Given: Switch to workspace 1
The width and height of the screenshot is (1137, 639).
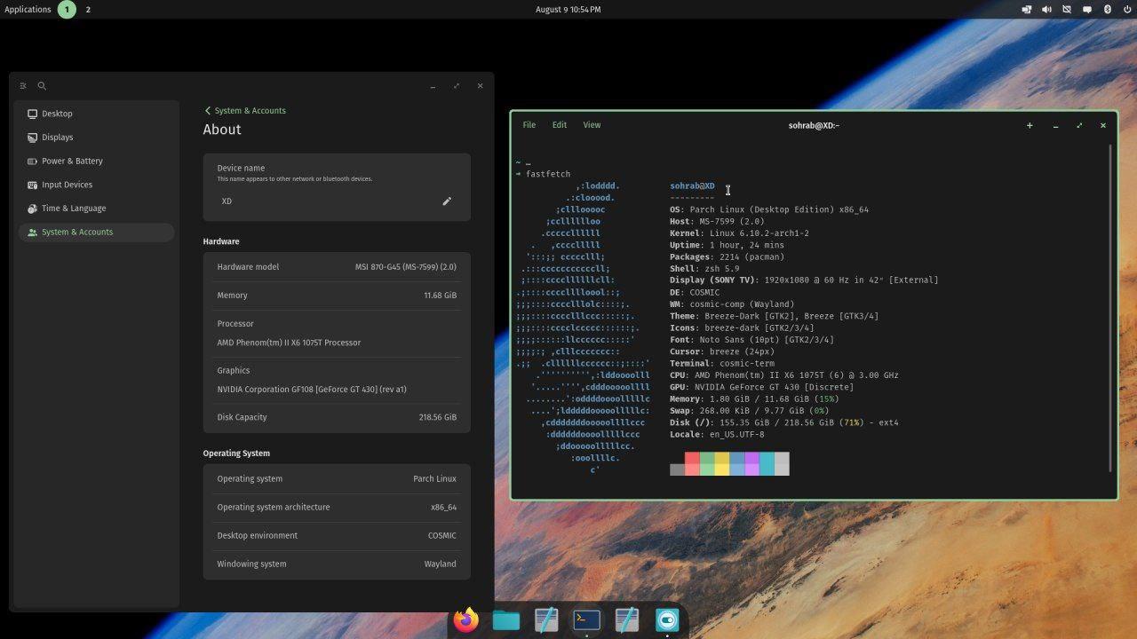Looking at the screenshot, I should pos(67,10).
